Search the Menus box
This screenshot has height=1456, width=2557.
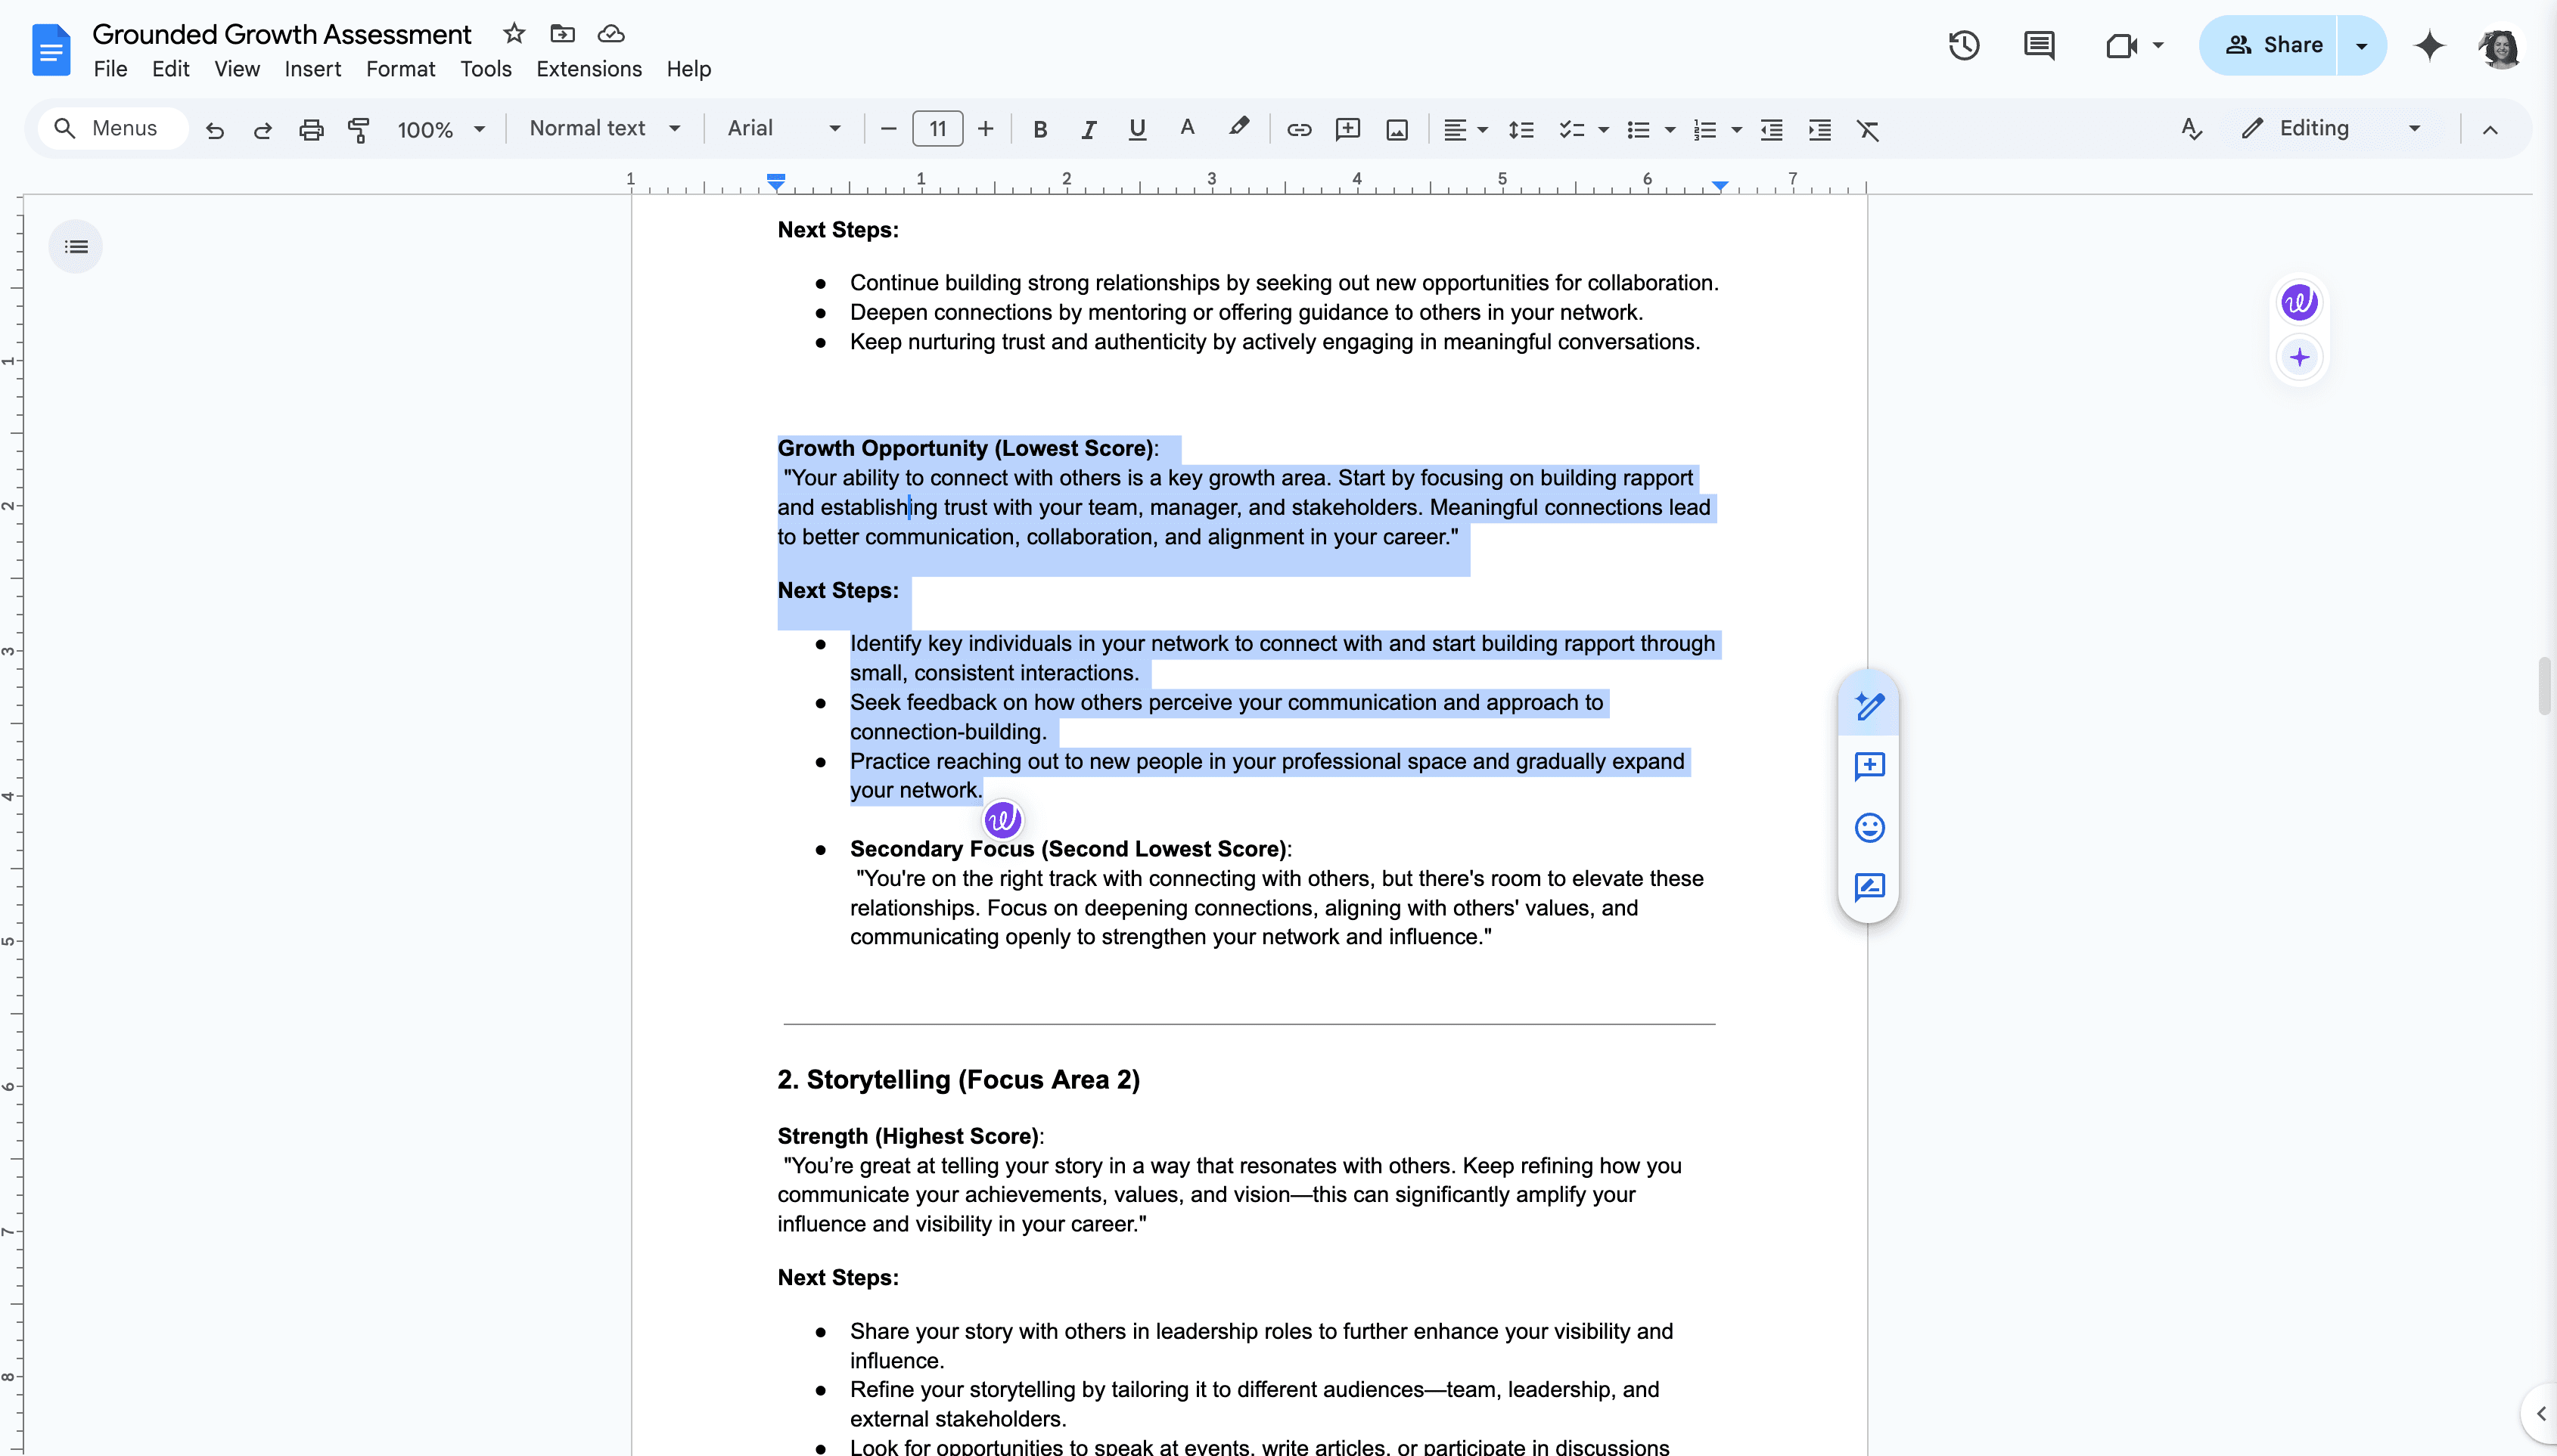click(x=112, y=128)
